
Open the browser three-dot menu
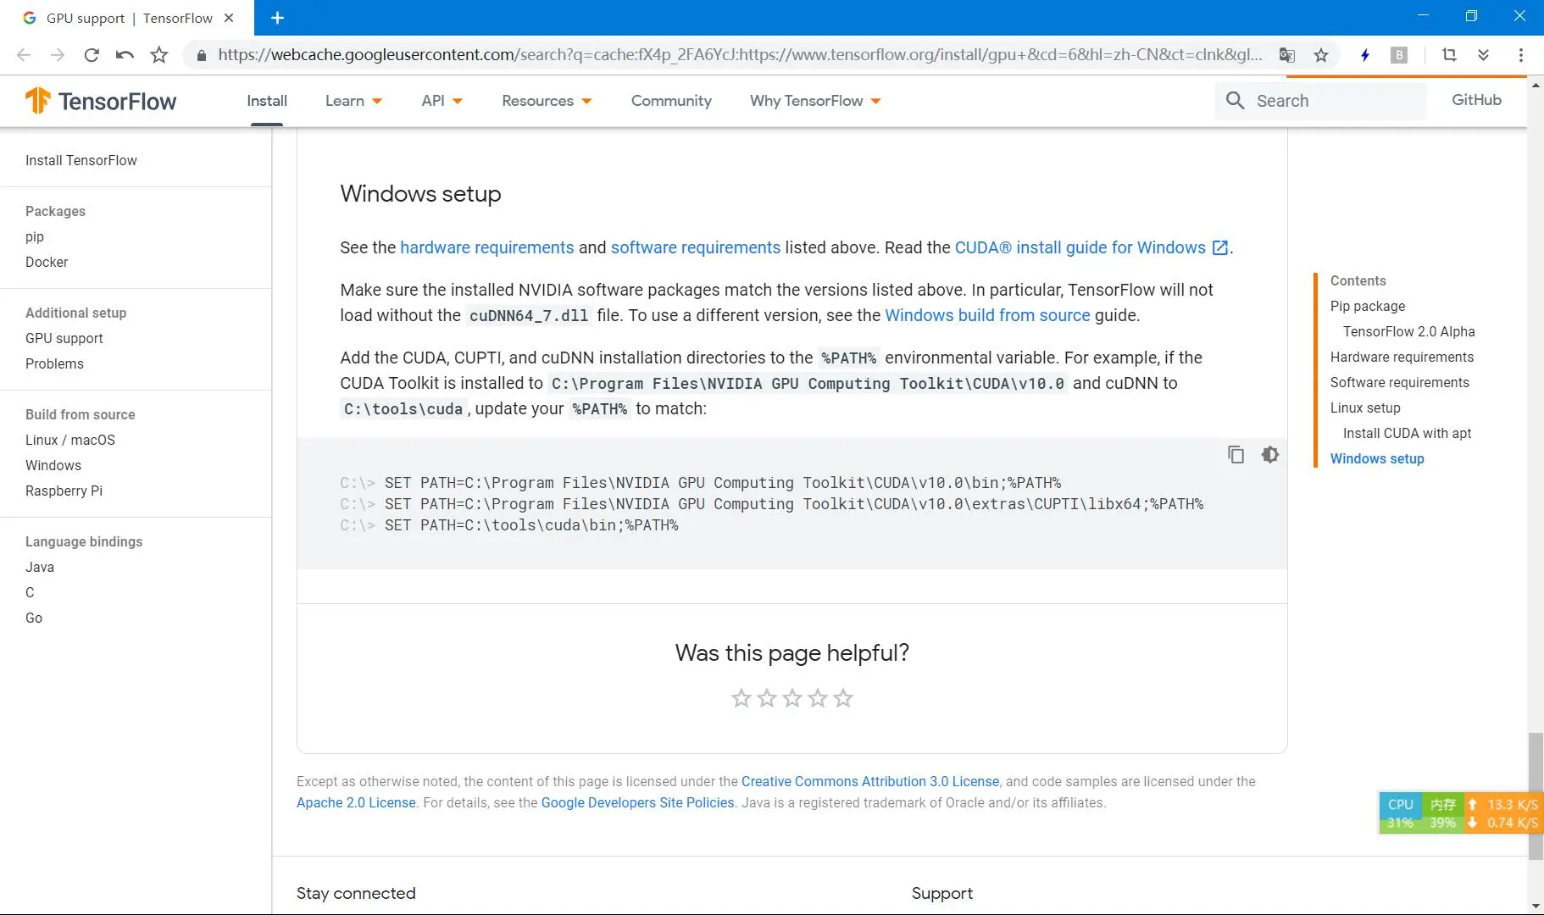click(1521, 55)
